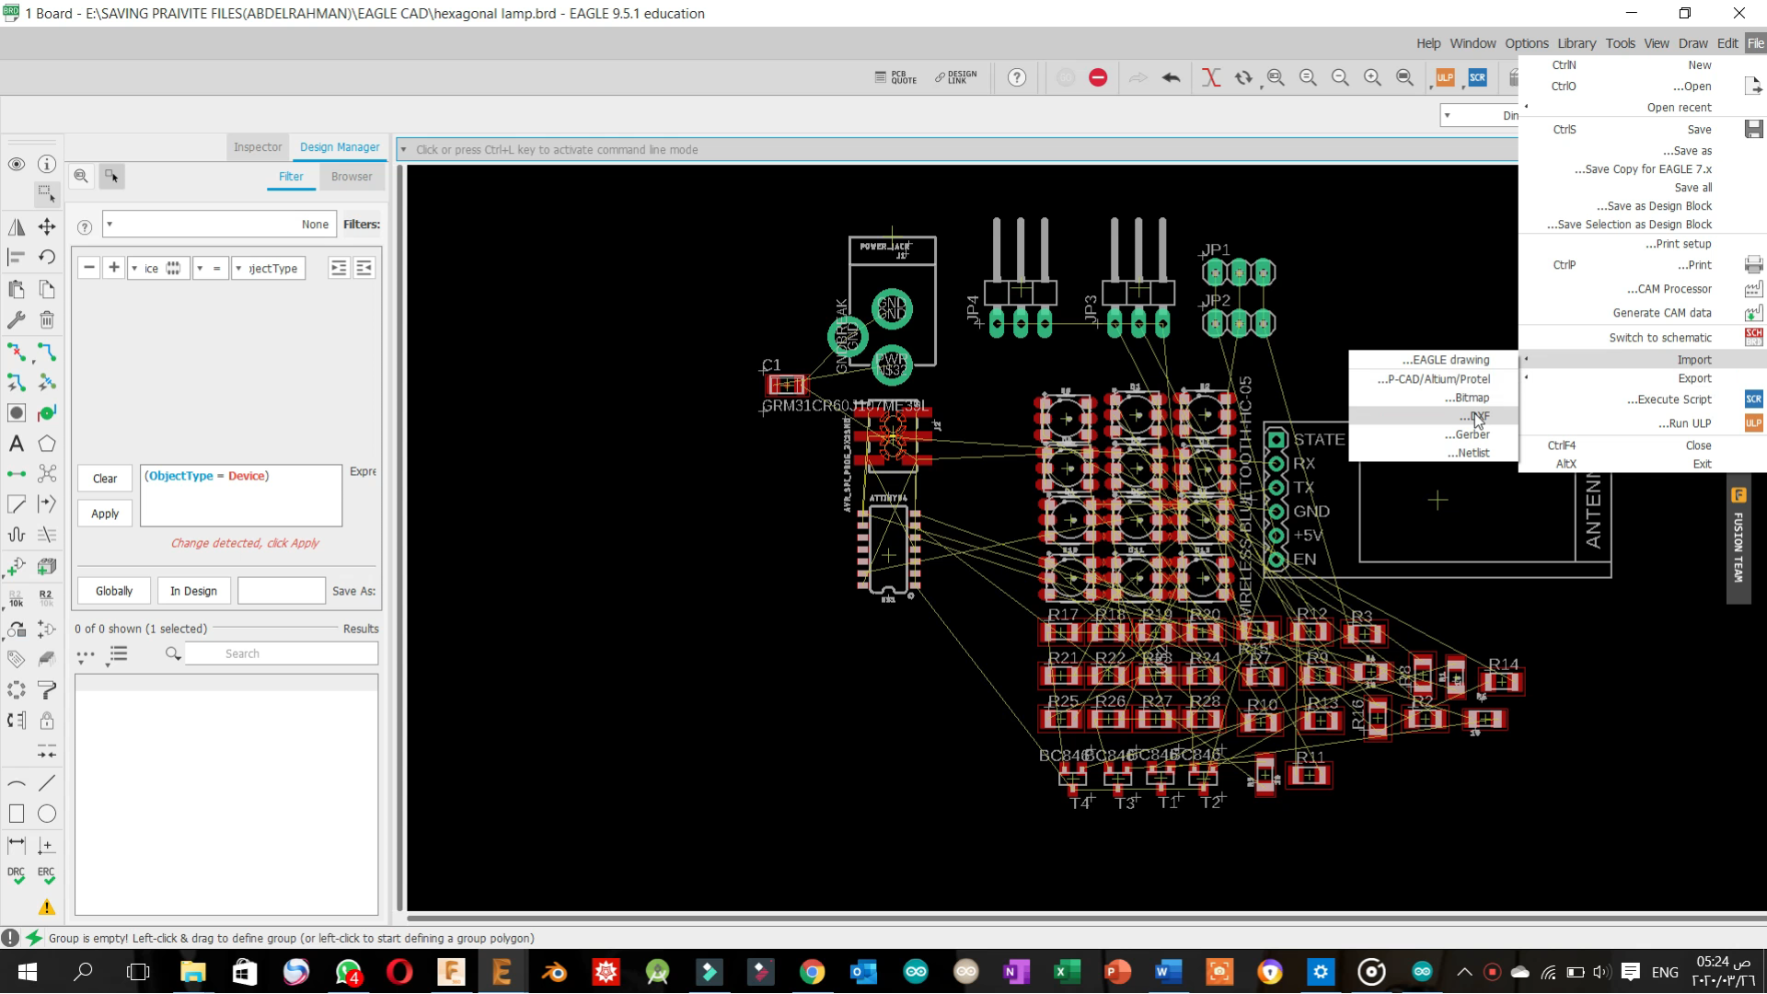
Task: Select the Text tool
Action: (17, 444)
